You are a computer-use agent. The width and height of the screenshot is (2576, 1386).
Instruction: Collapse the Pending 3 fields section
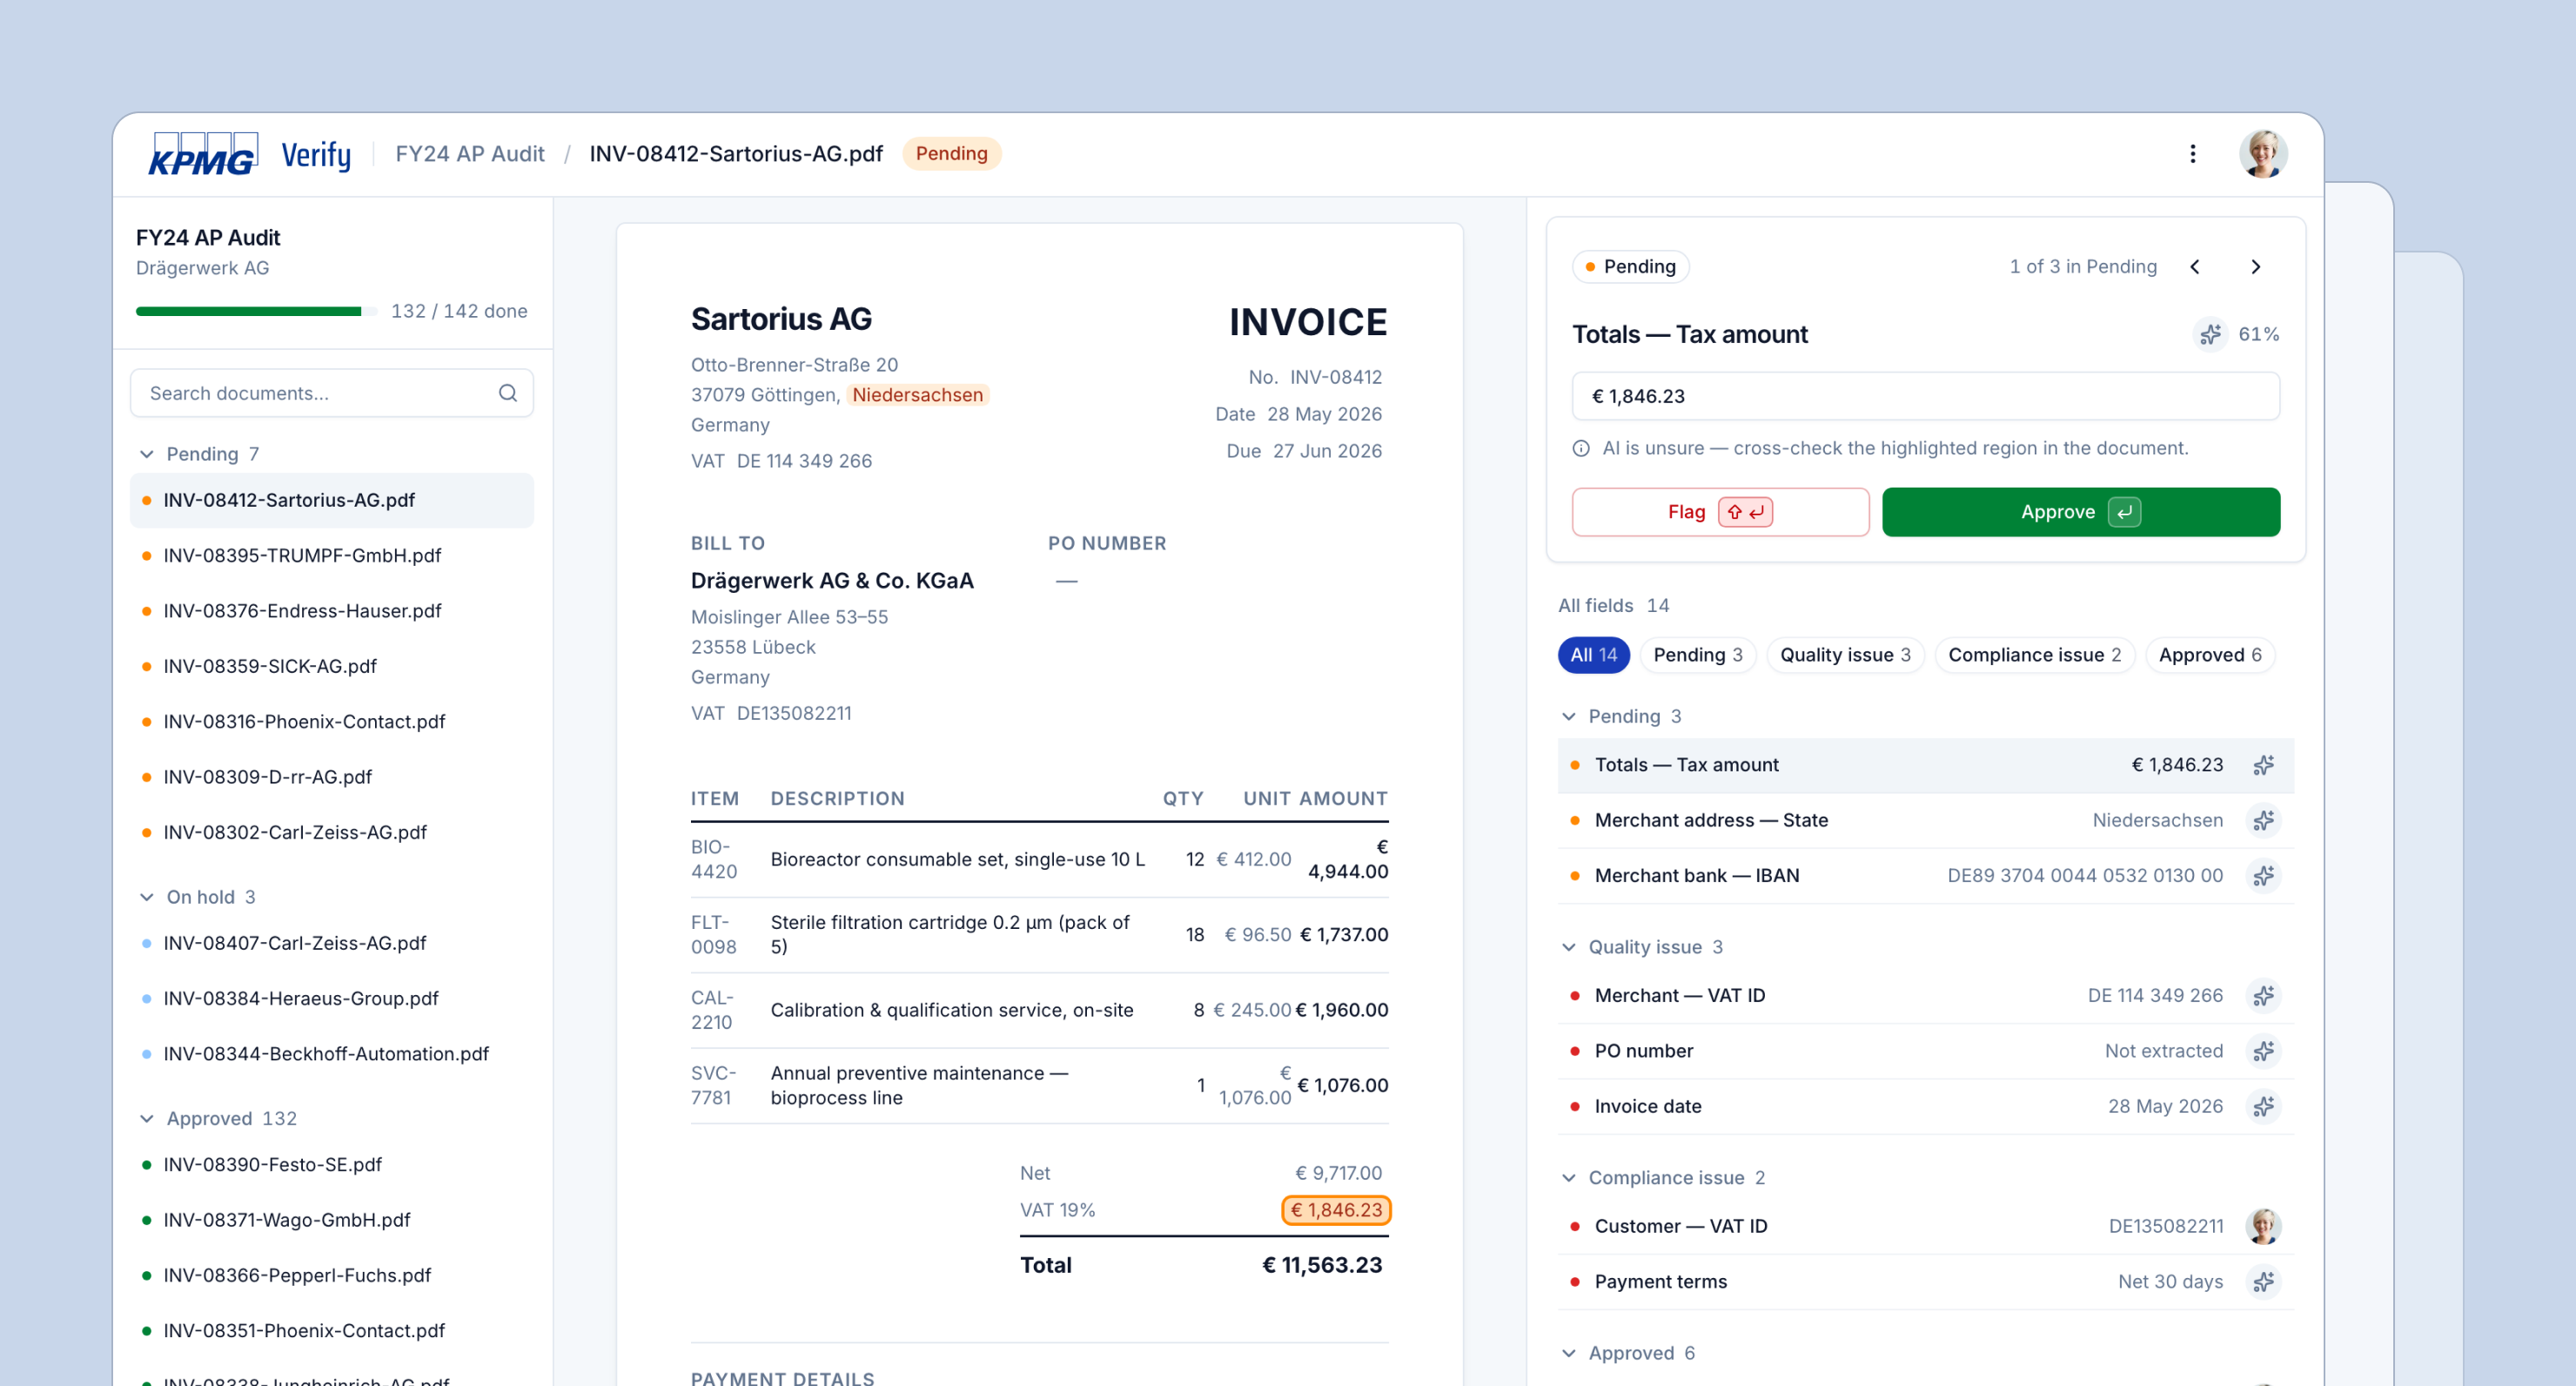pyautogui.click(x=1569, y=717)
